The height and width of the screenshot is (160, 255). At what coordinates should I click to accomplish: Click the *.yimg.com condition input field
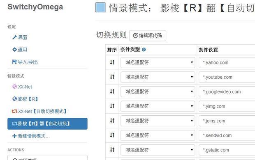pyautogui.click(x=227, y=106)
